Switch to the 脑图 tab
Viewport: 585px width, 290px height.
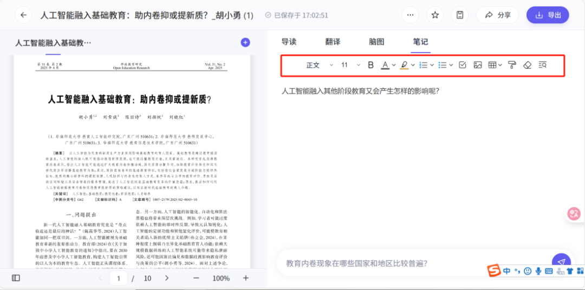click(x=376, y=42)
